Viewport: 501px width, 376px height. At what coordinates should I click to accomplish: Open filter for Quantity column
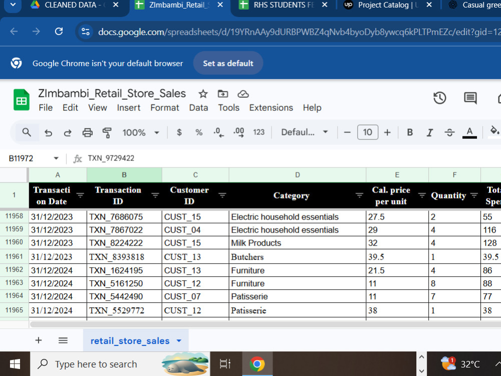point(474,196)
